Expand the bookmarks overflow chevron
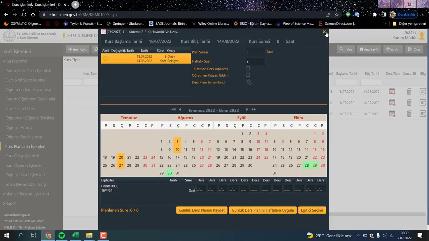Viewport: 429px width, 241px height. coord(385,23)
